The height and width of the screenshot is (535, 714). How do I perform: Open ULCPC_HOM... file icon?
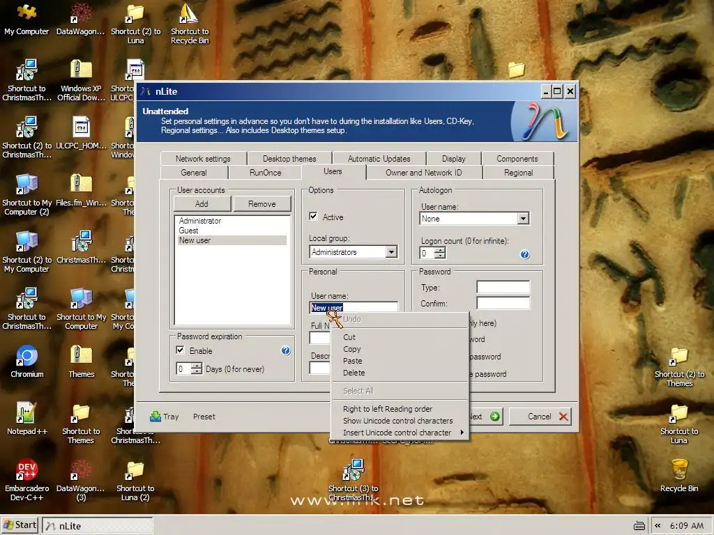[81, 134]
